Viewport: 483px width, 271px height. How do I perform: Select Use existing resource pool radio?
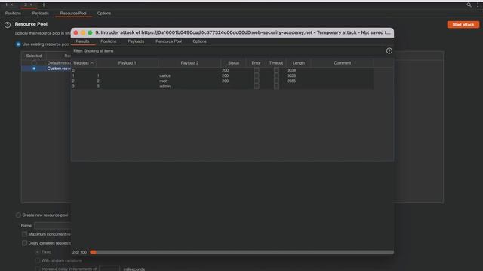(18, 44)
